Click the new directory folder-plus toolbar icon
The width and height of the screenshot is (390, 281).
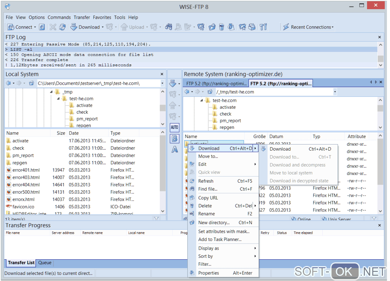click(212, 27)
